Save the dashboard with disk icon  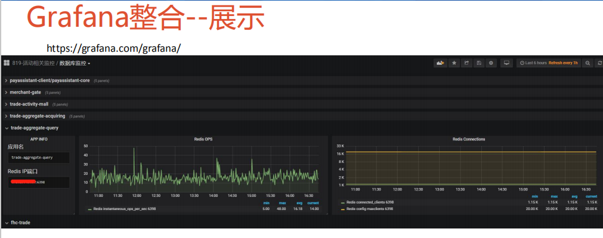click(x=479, y=63)
